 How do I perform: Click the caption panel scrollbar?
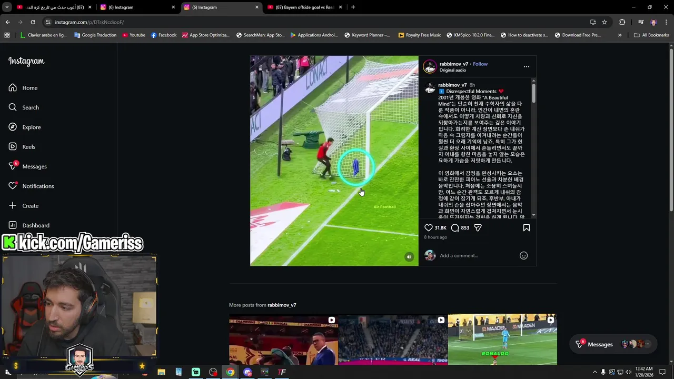pyautogui.click(x=533, y=93)
